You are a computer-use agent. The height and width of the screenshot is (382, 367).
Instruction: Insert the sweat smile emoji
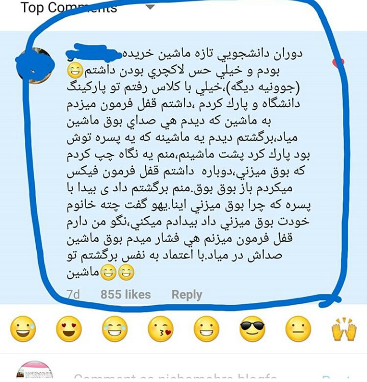23,328
